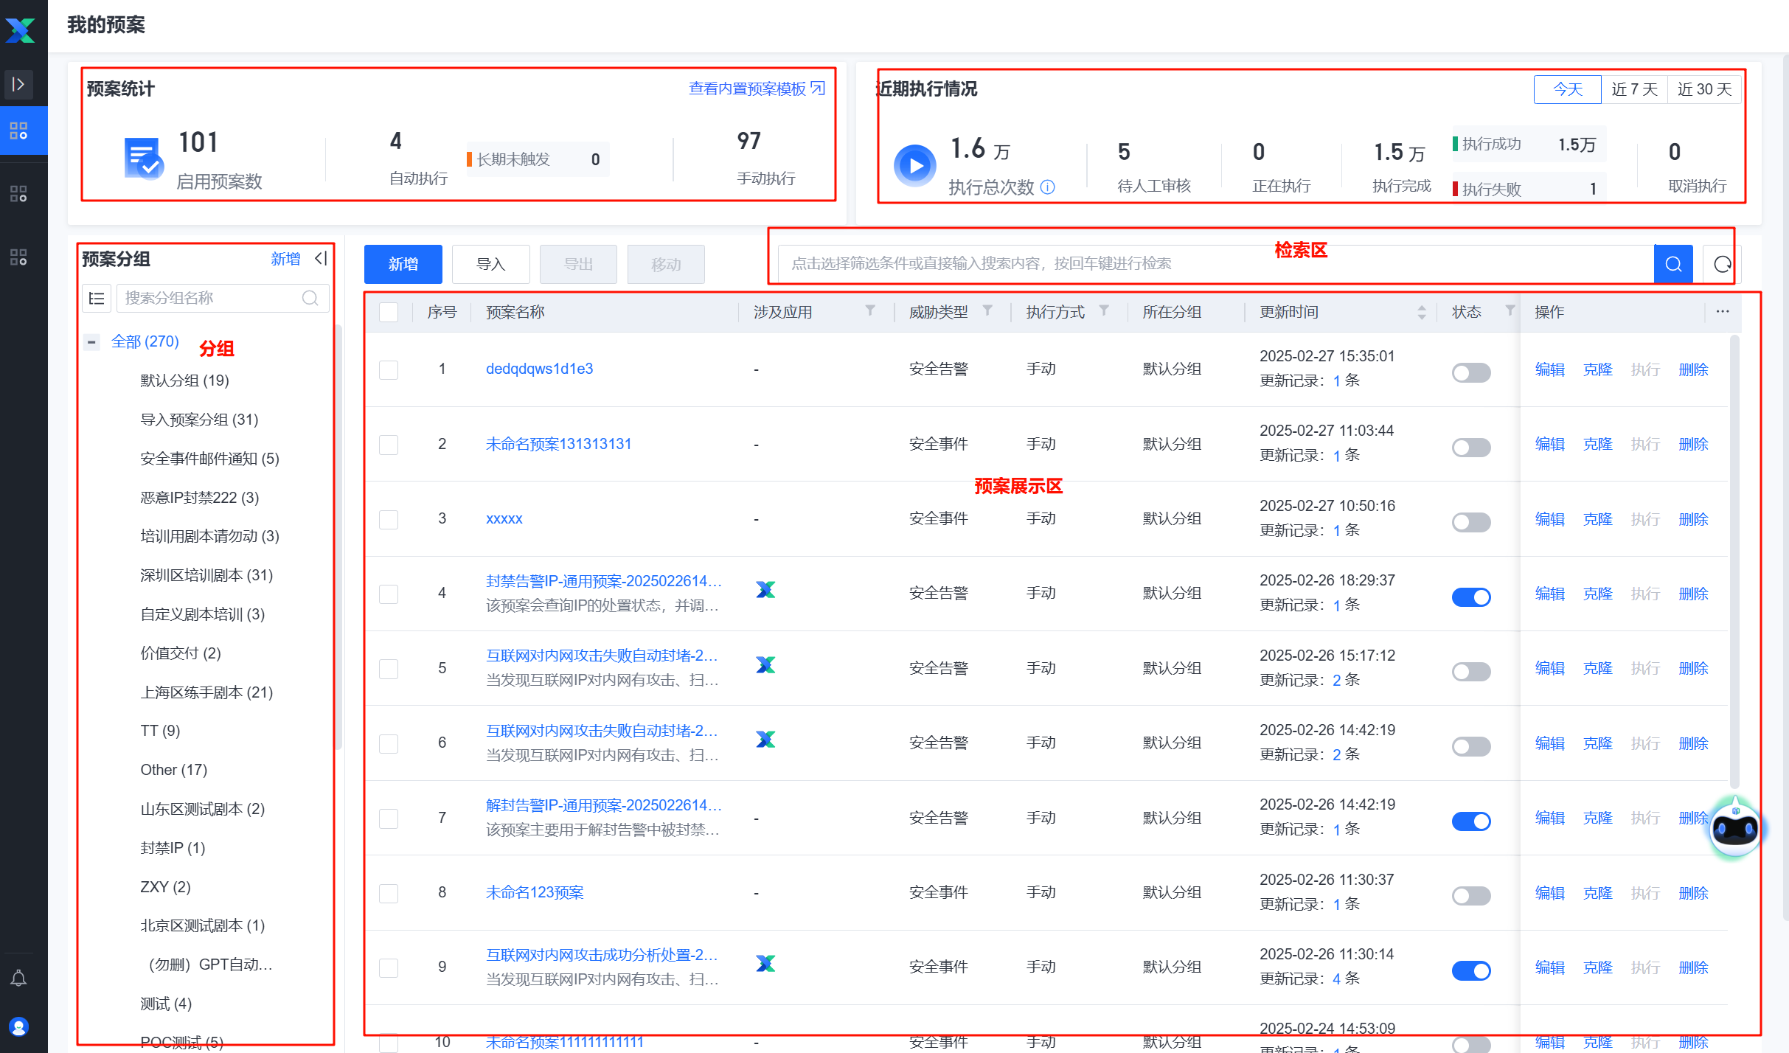
Task: Filter by 威胁类型 column
Action: [x=987, y=311]
